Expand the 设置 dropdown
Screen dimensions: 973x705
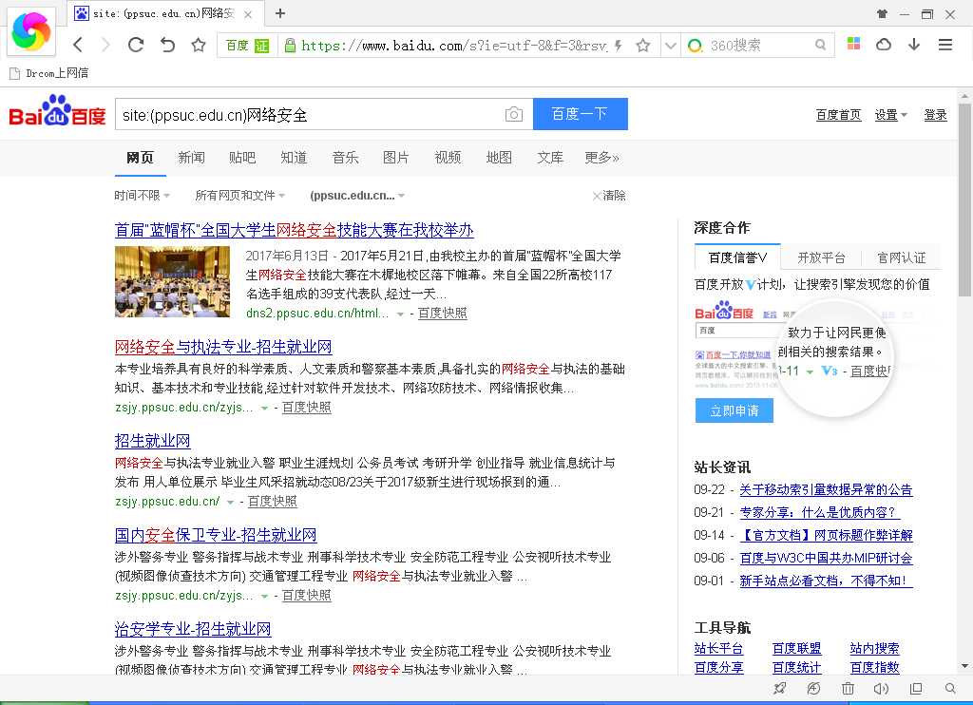pyautogui.click(x=890, y=115)
